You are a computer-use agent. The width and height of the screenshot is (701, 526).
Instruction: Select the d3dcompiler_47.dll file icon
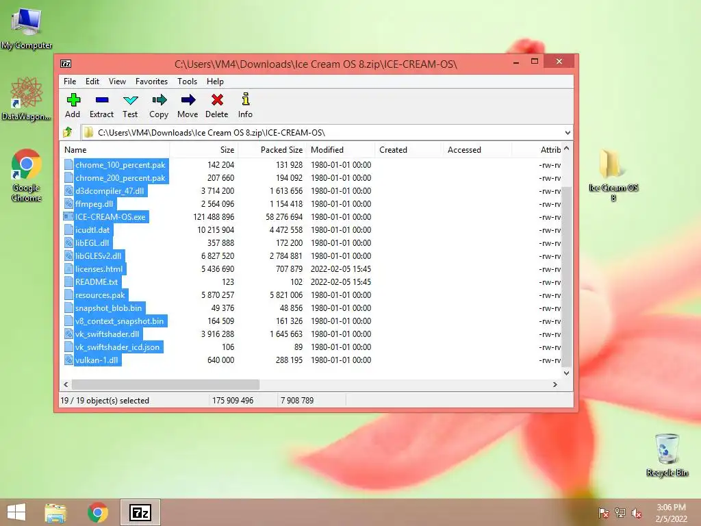click(68, 191)
